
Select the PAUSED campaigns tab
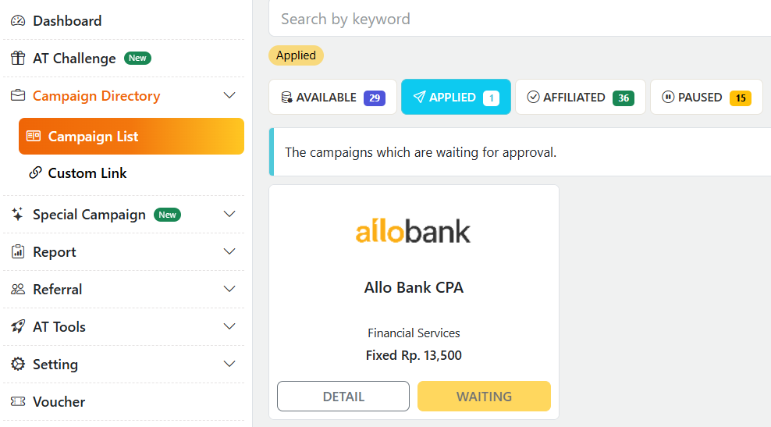tap(705, 98)
